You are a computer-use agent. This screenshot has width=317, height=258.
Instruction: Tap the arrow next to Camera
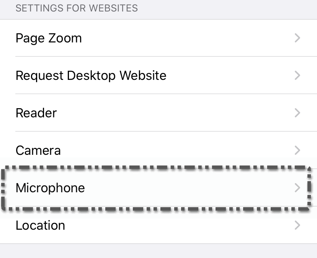tap(297, 150)
